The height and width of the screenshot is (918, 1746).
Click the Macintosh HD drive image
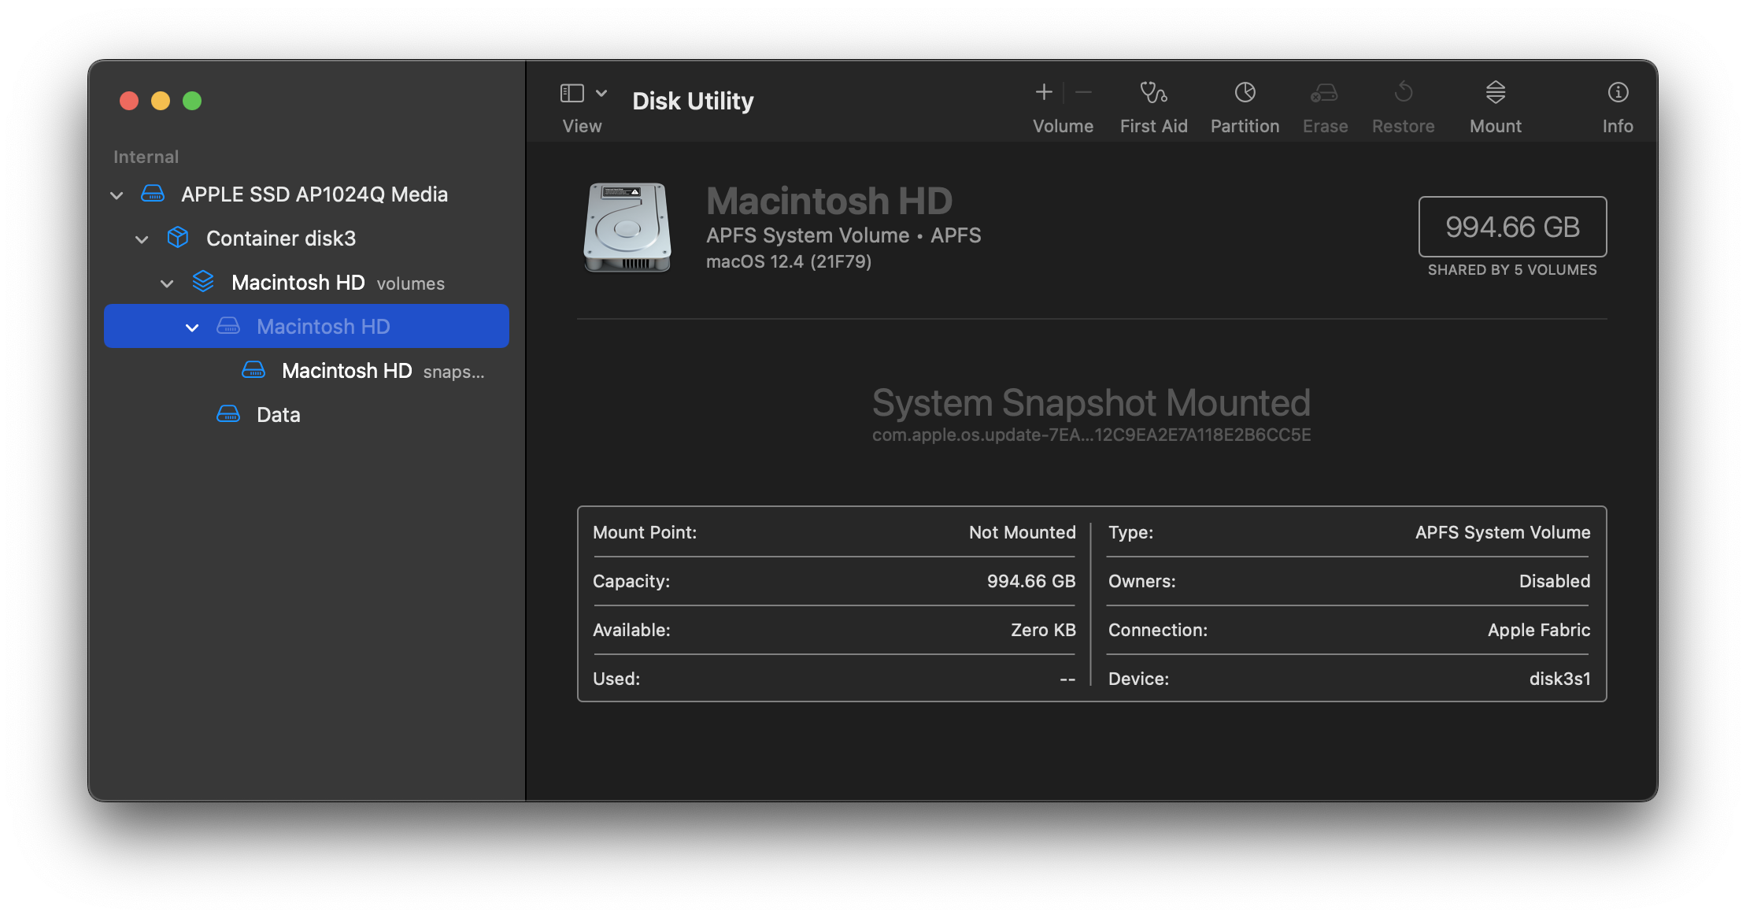click(x=627, y=227)
